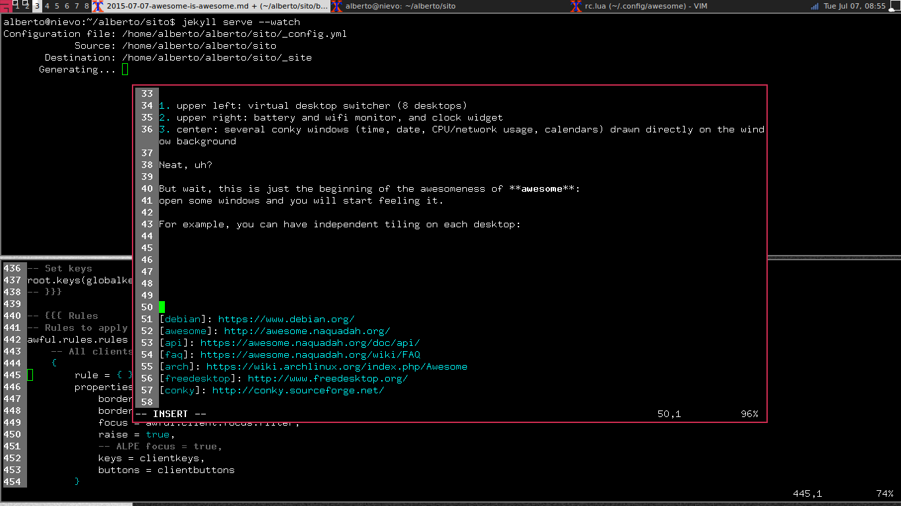Click the Tue Jul 07, 08:55 clock widget
The image size is (901, 506).
coord(855,6)
